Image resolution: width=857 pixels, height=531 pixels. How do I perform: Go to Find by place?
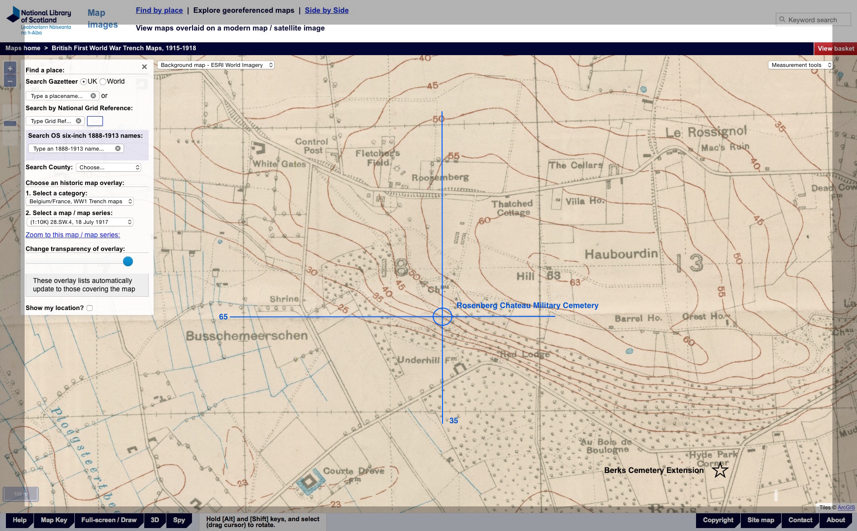click(x=159, y=10)
